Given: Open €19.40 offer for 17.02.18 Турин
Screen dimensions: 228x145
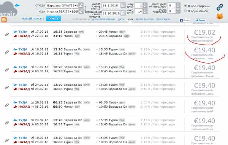Looking at the screenshot, I should [204, 68].
